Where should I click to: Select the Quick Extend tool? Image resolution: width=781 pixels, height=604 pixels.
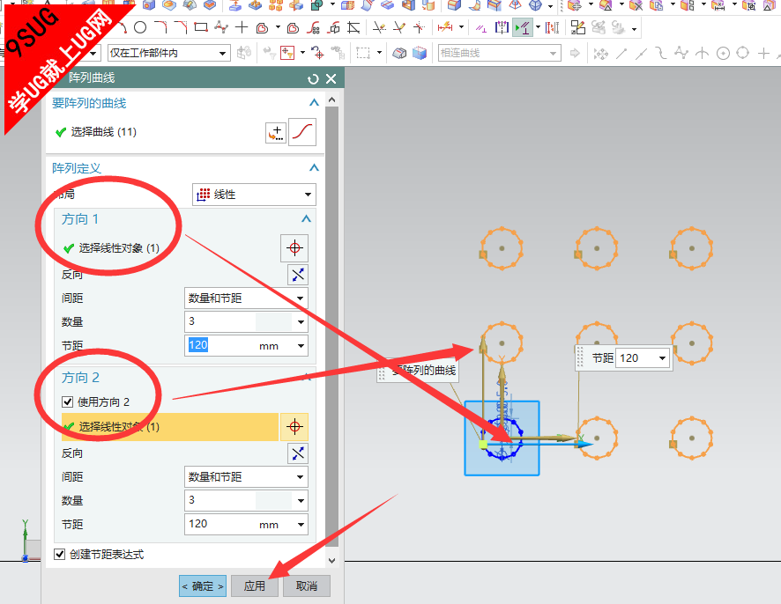(399, 28)
